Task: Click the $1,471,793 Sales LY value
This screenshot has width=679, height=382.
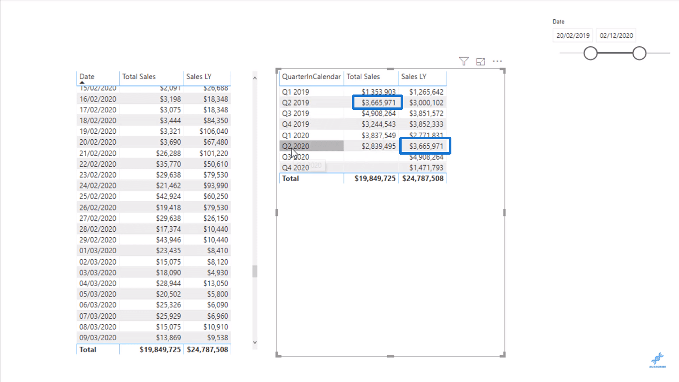Action: click(426, 168)
